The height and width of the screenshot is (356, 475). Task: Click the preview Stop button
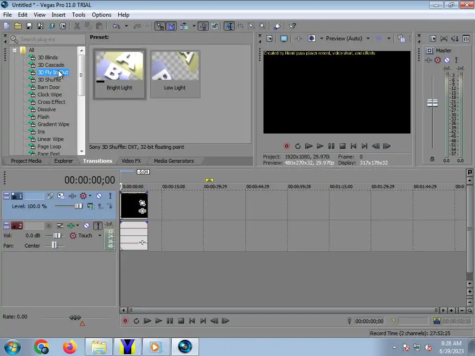342,146
